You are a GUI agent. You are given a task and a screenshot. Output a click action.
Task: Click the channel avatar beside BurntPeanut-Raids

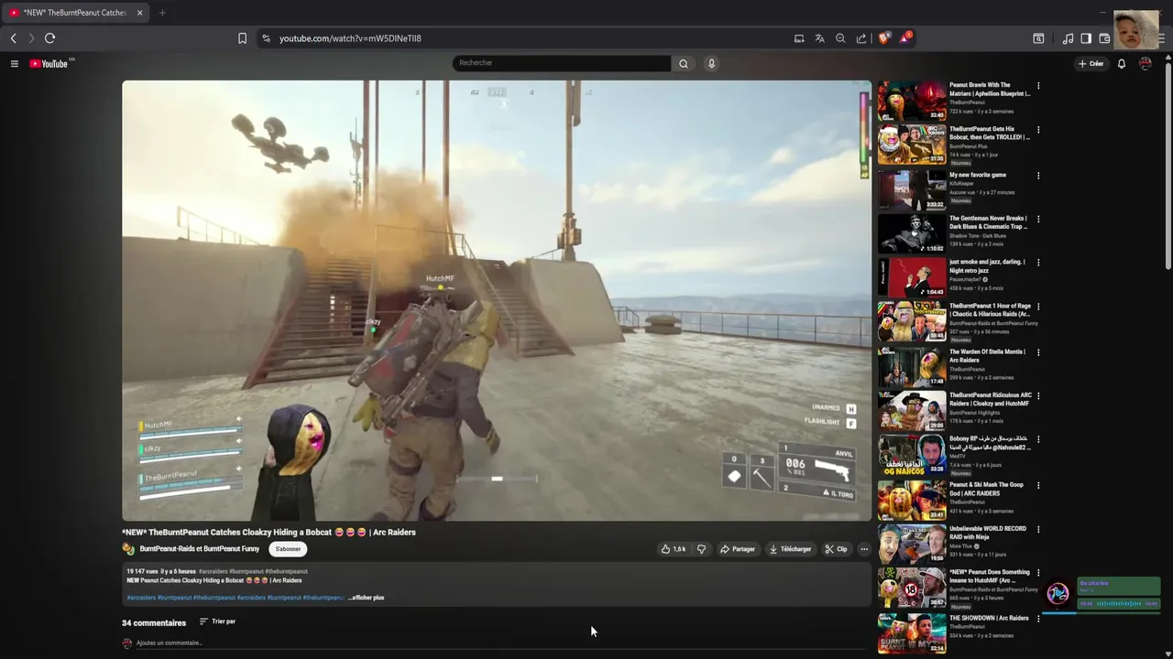pyautogui.click(x=128, y=549)
